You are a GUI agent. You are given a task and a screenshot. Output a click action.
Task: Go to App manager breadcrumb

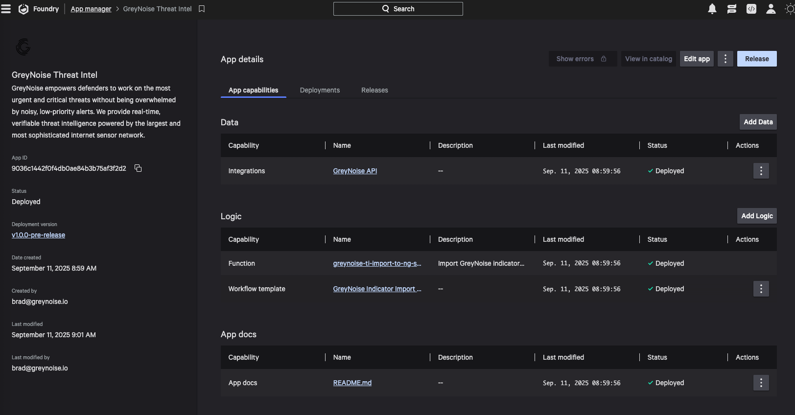[91, 9]
